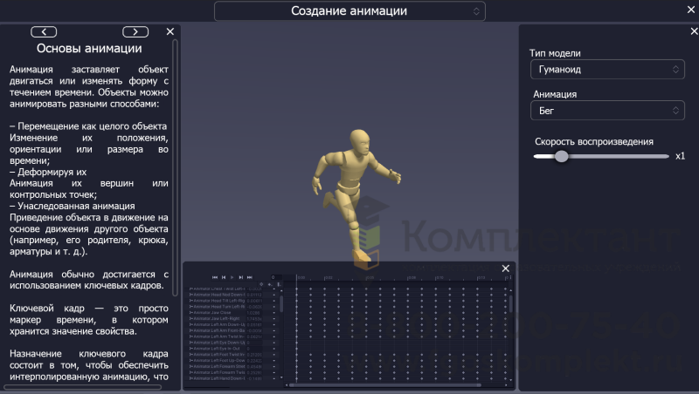This screenshot has width=699, height=394.
Task: Go to previous tutorial page arrow
Action: pos(44,31)
